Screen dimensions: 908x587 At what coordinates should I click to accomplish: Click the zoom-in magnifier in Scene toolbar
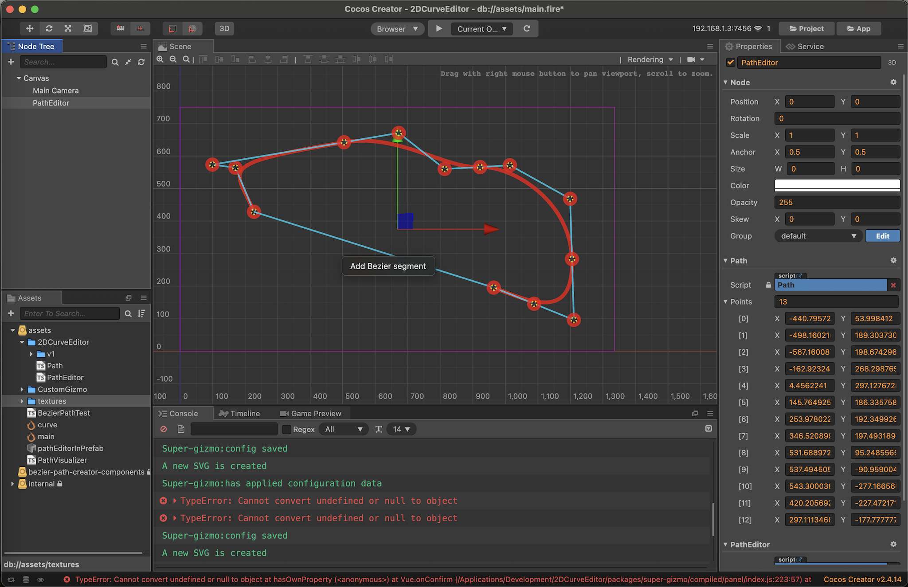[160, 59]
